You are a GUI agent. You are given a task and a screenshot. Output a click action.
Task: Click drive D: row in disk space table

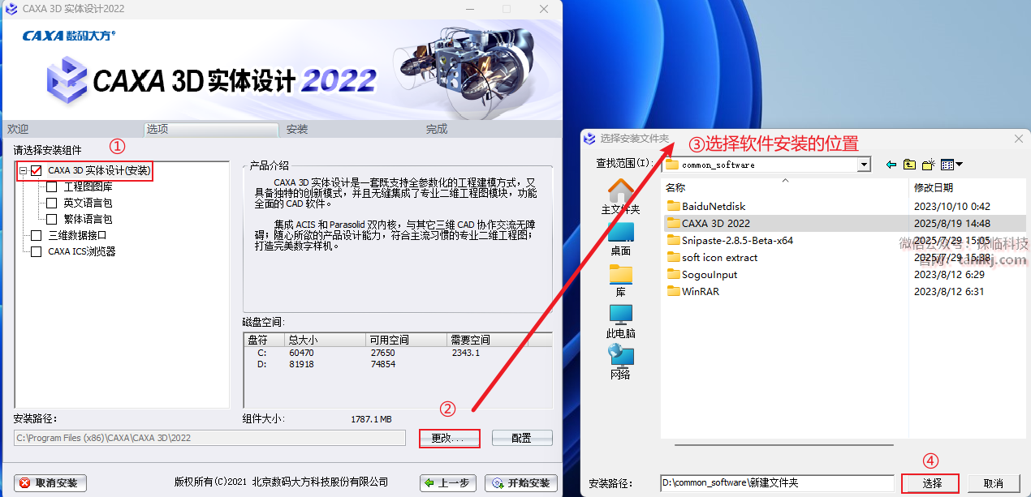pyautogui.click(x=398, y=364)
